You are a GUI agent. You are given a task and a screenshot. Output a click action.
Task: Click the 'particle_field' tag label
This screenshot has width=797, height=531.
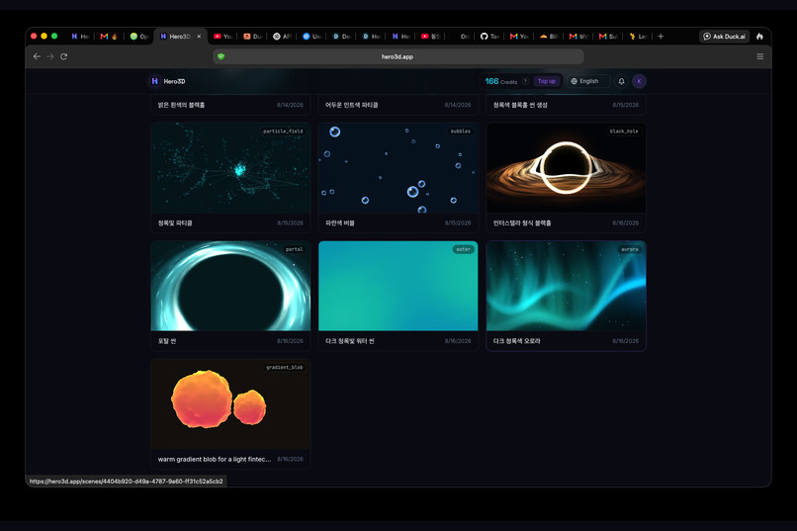pos(283,132)
